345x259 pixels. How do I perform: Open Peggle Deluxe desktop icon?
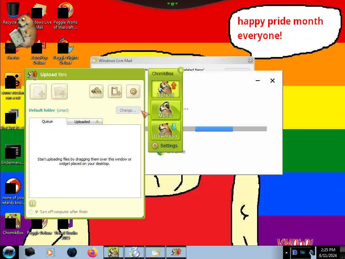tap(39, 227)
